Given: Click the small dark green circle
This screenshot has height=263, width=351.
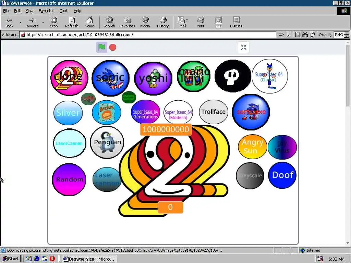Looking at the screenshot, I should click(x=129, y=97).
